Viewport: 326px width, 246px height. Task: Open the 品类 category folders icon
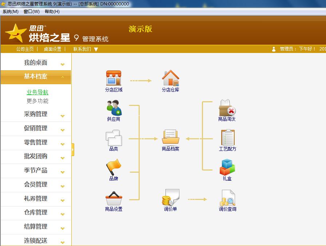[x=114, y=138]
